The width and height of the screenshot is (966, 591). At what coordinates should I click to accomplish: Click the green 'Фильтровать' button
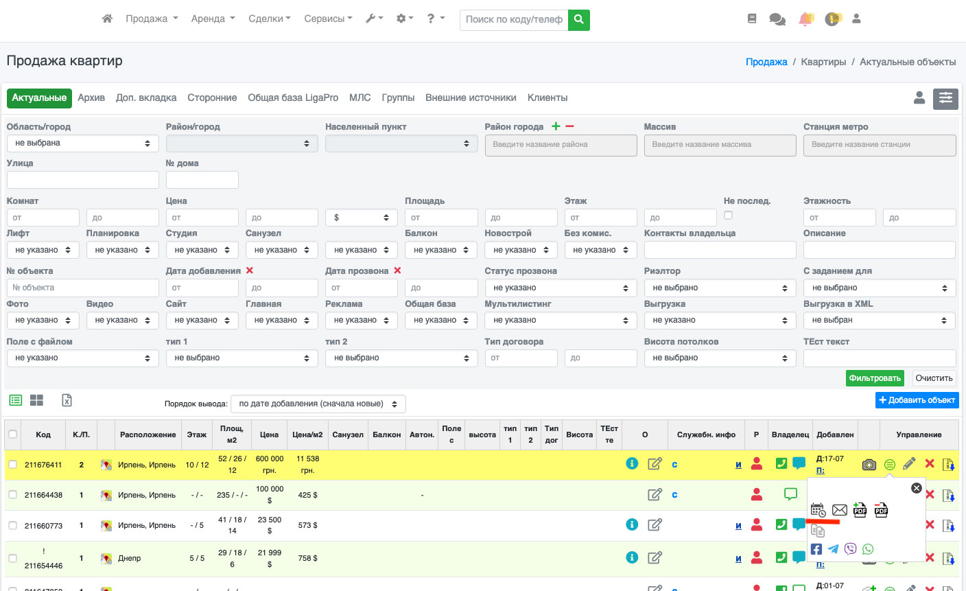(x=874, y=378)
